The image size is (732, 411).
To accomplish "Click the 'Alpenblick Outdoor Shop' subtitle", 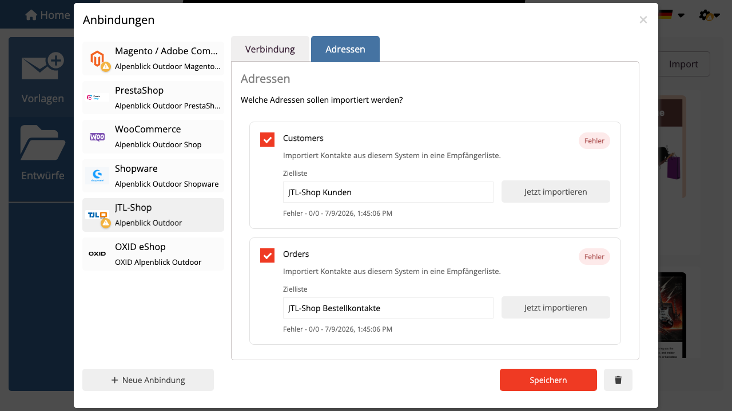I will click(158, 144).
